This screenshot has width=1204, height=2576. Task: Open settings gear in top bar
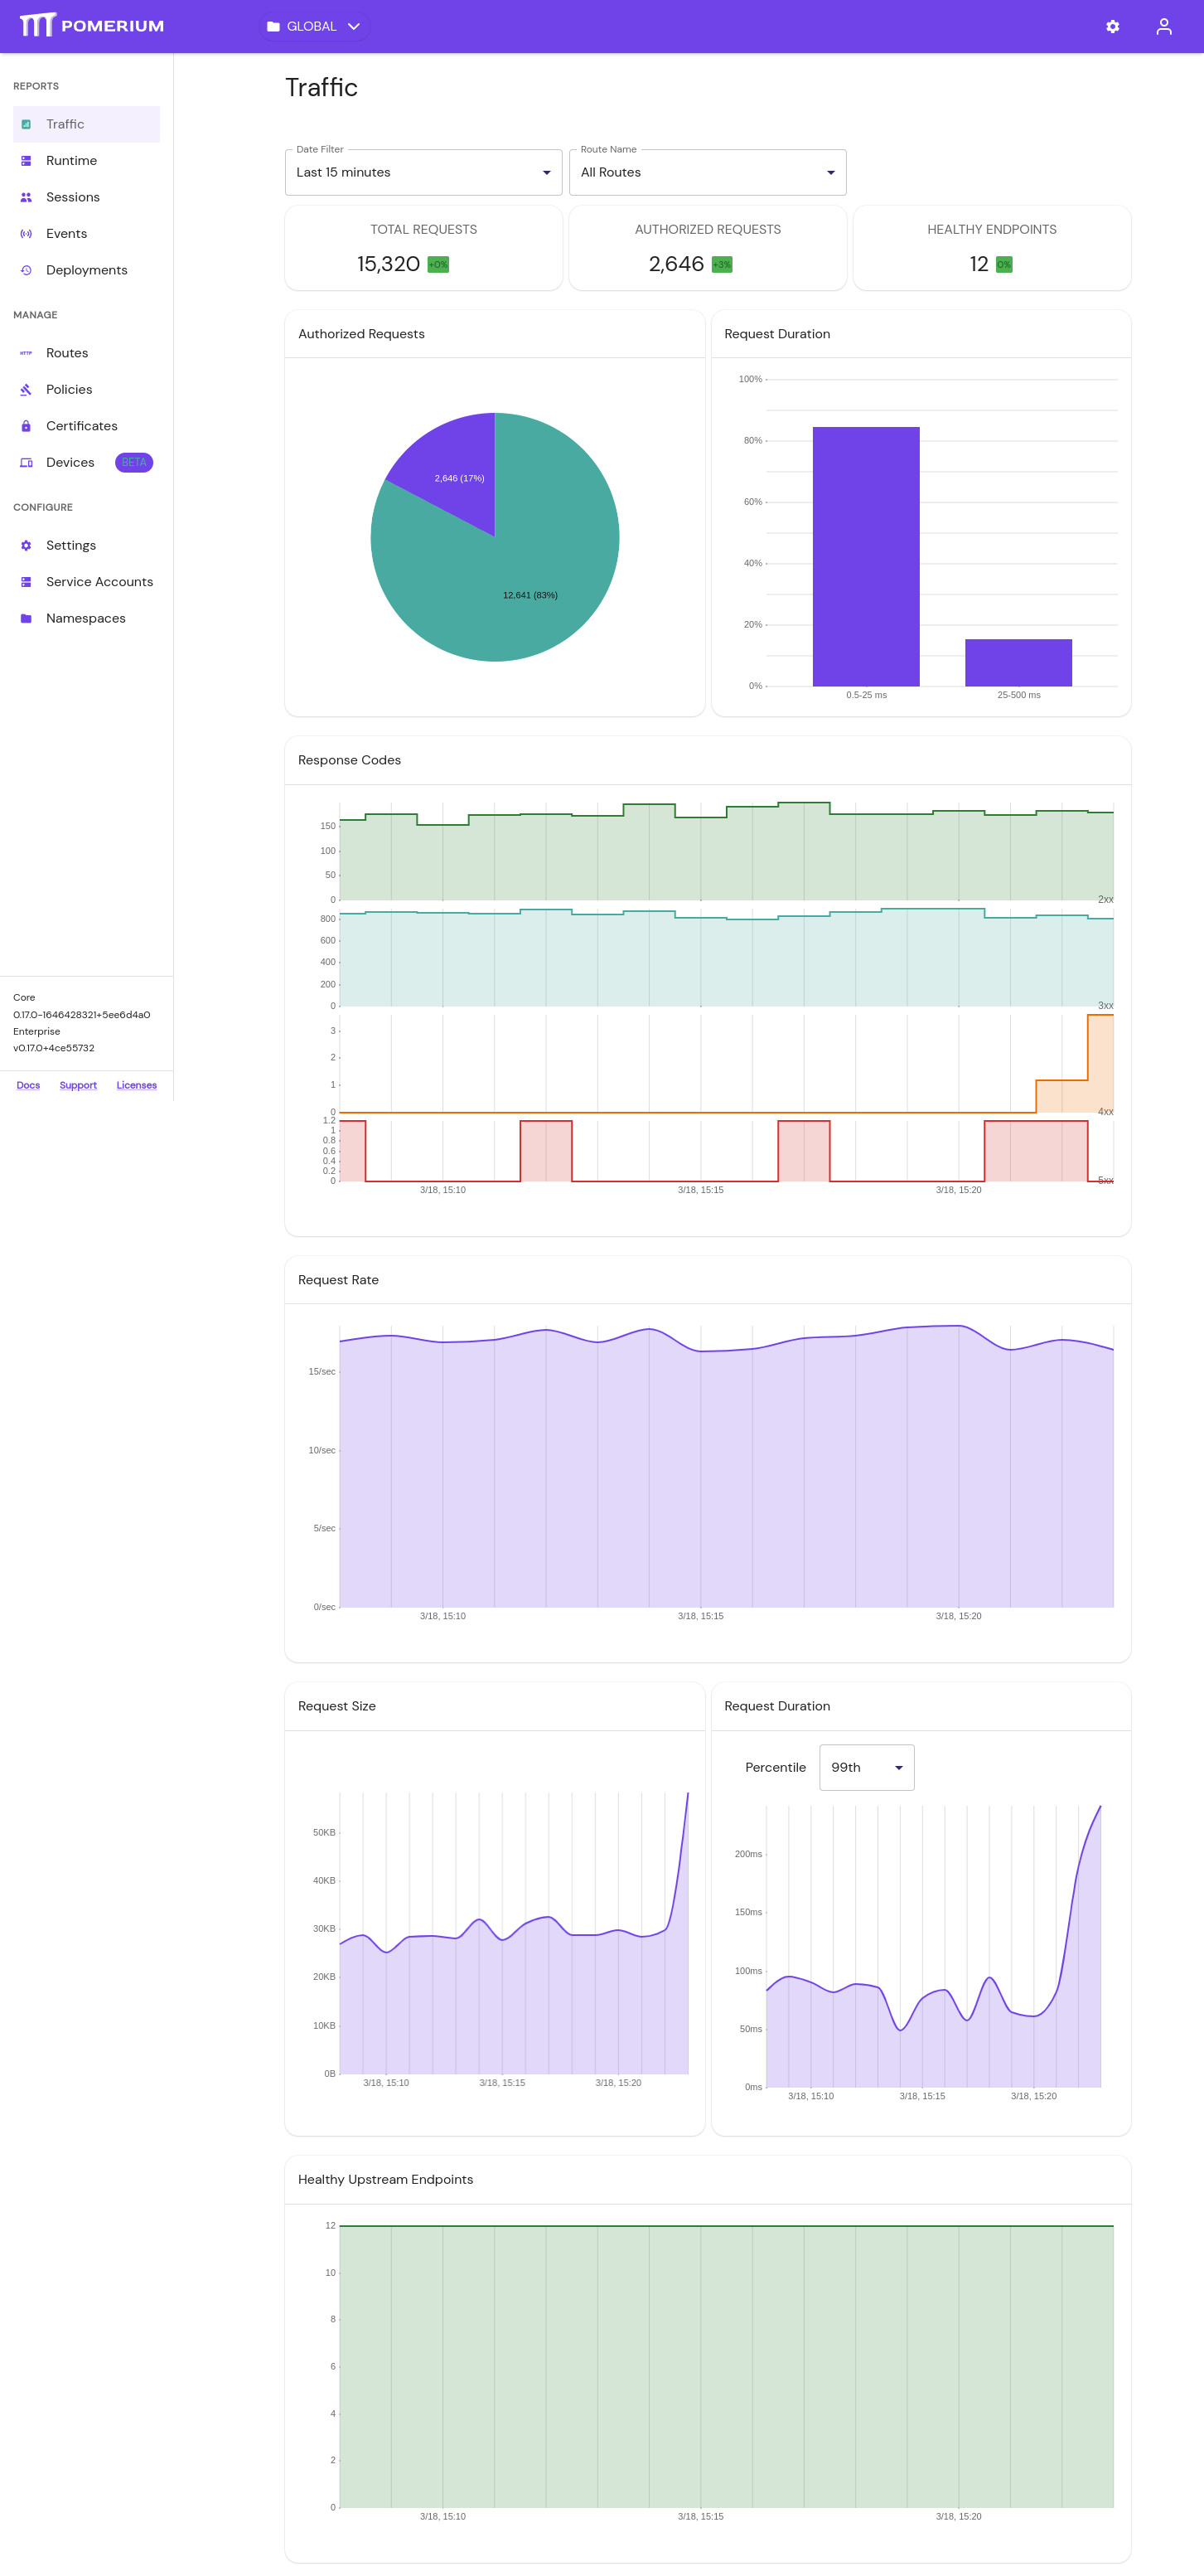pyautogui.click(x=1112, y=27)
